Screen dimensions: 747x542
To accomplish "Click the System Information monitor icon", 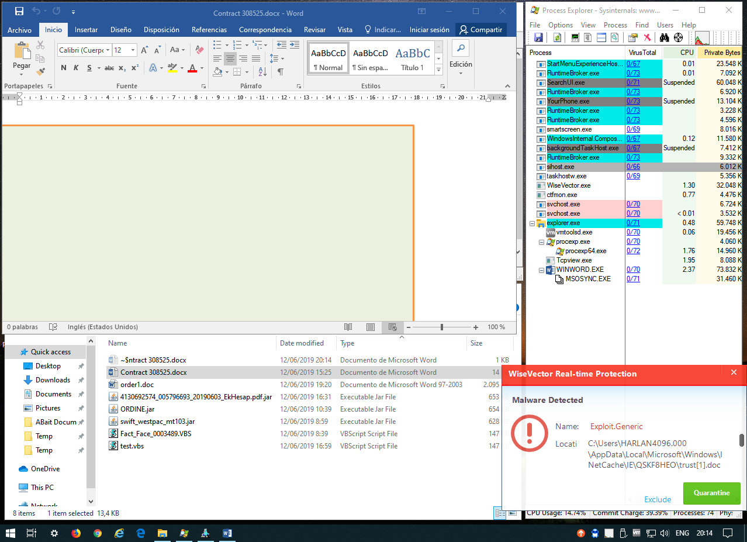I will (576, 38).
